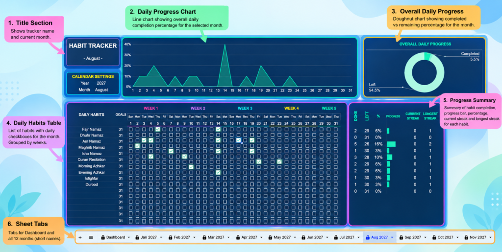502x252 pixels.
Task: Select the active Aug 2027 sheet tab
Action: pos(379,237)
